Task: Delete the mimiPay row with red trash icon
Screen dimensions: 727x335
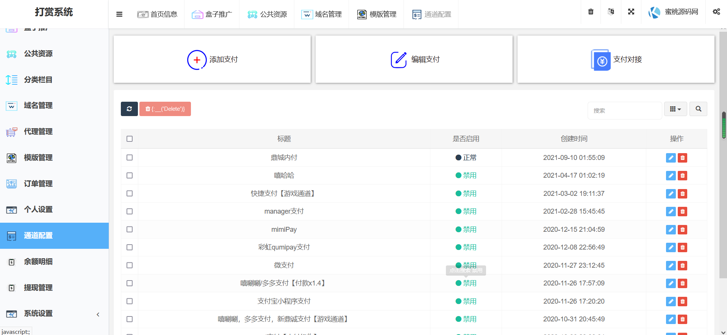Action: [682, 230]
